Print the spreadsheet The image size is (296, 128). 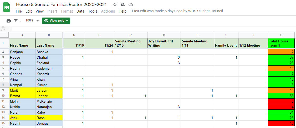[x=9, y=21]
